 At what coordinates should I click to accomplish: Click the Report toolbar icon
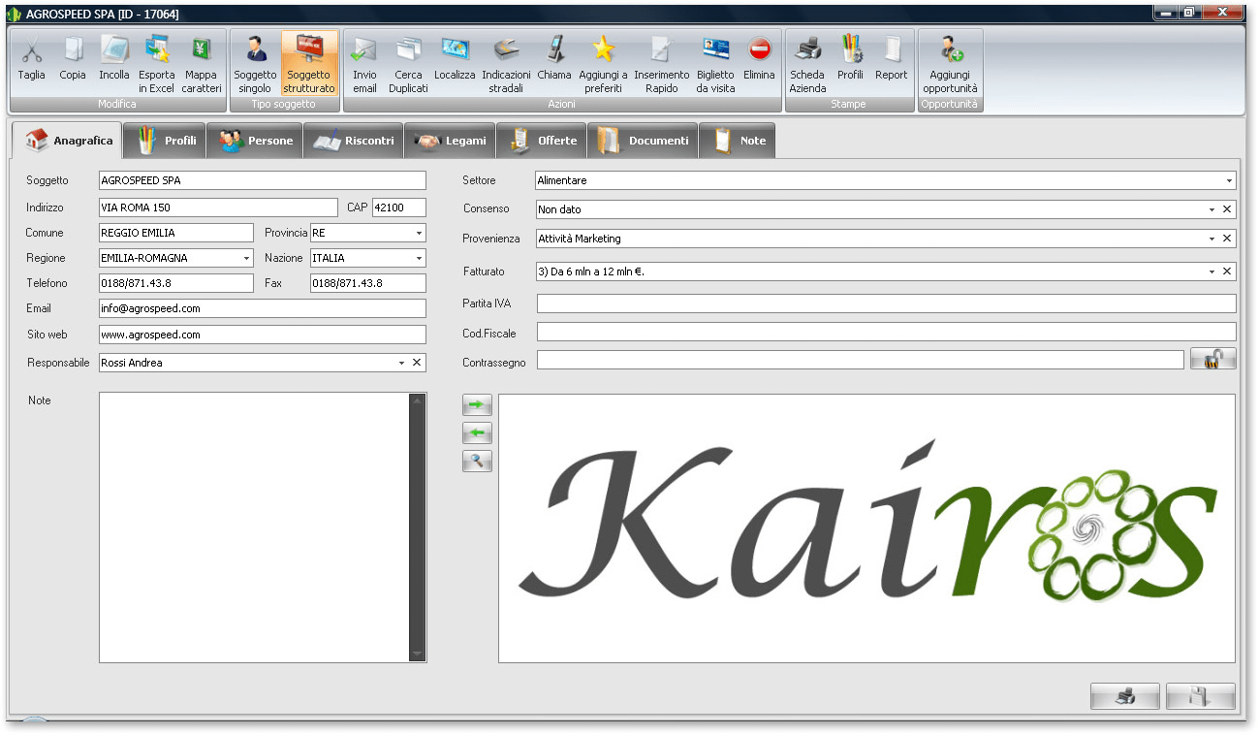[892, 50]
